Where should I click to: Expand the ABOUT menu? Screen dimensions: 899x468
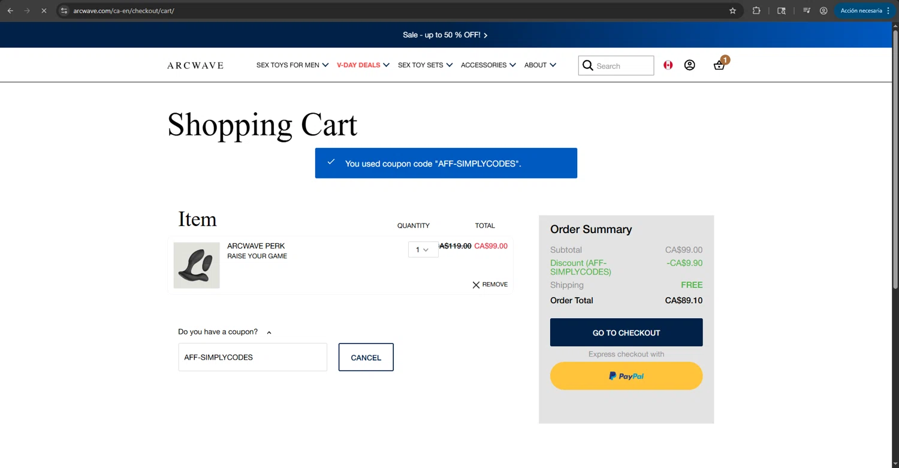pos(540,65)
